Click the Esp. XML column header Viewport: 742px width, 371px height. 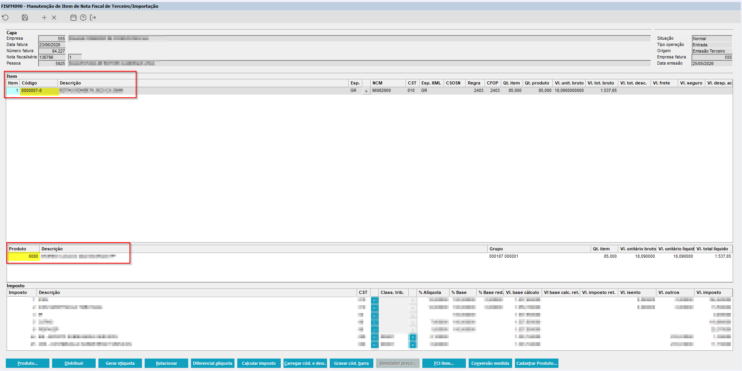431,83
